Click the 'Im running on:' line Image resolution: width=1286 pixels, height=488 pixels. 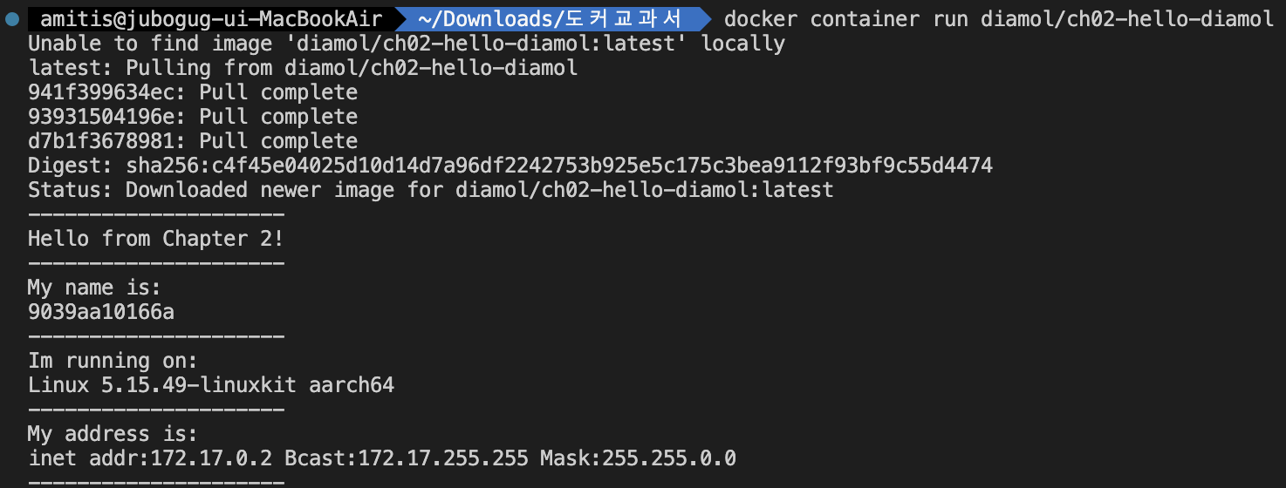(113, 361)
